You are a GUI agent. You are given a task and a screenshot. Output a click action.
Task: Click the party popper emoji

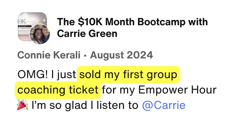pos(22,105)
